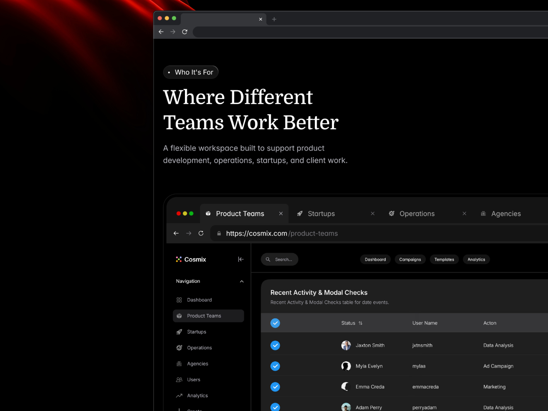Click the User Name column header
The height and width of the screenshot is (411, 548).
tap(425, 323)
